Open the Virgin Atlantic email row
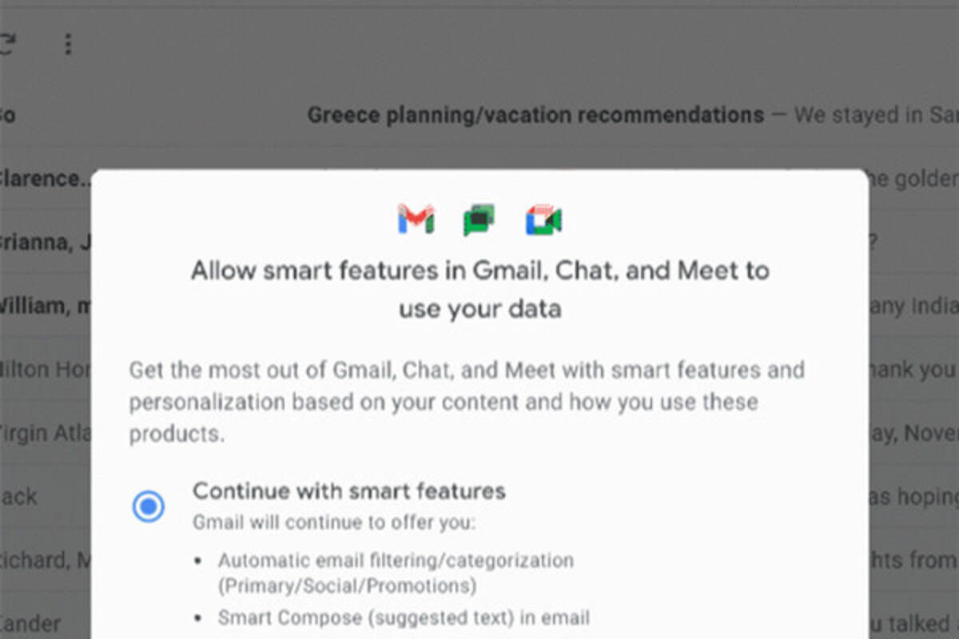Viewport: 959px width, 639px height. coord(40,433)
